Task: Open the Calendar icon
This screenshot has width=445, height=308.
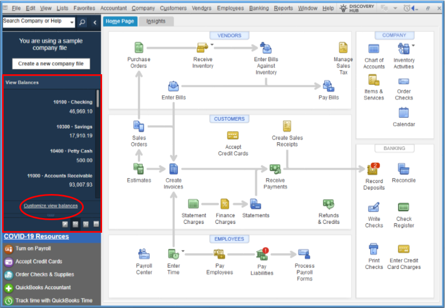Action: (404, 113)
